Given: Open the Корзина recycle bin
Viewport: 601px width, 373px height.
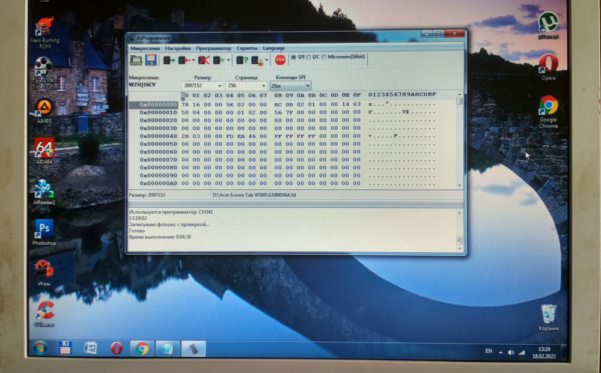Looking at the screenshot, I should click(x=548, y=318).
